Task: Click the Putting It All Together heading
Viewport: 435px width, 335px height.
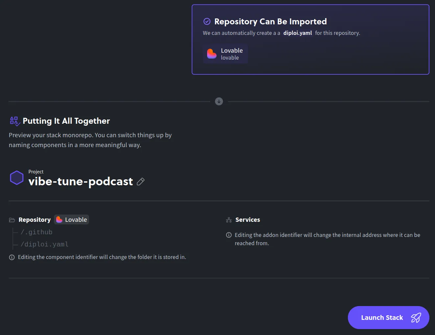Action: point(66,121)
